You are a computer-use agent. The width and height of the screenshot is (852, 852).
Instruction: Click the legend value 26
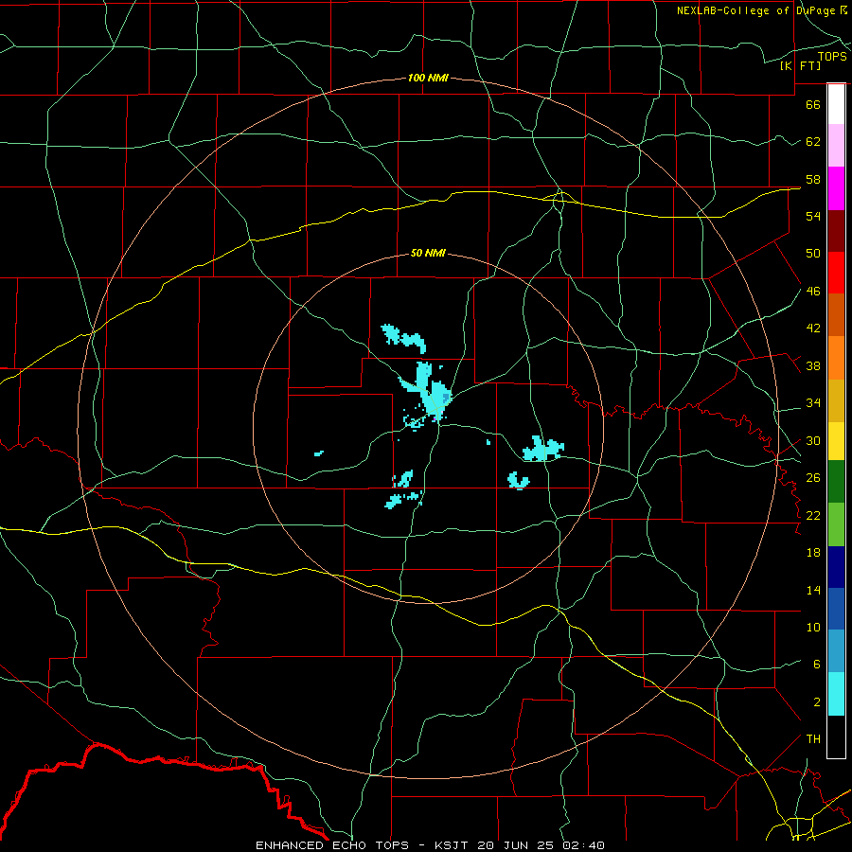pos(813,478)
